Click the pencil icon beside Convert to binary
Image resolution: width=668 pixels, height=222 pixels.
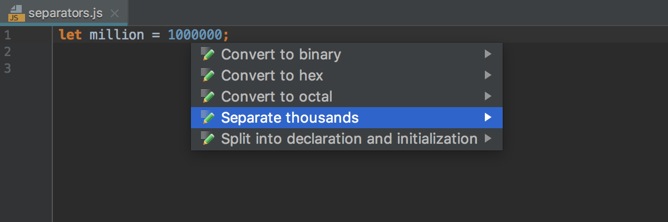pos(208,54)
